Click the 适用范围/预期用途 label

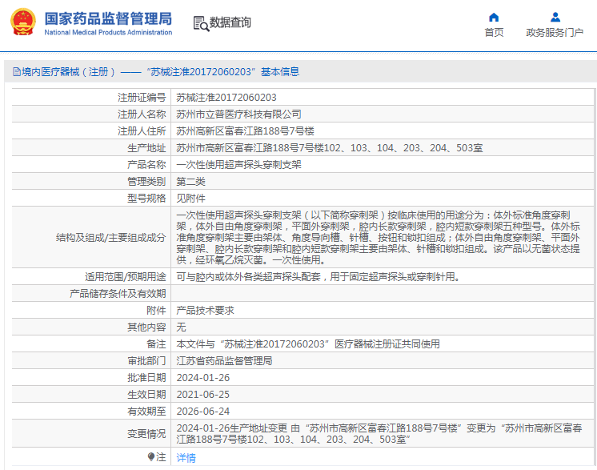click(126, 276)
